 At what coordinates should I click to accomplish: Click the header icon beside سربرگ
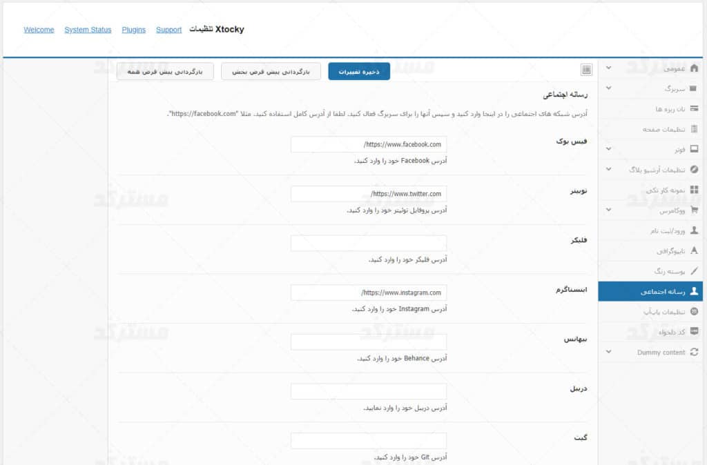(693, 88)
